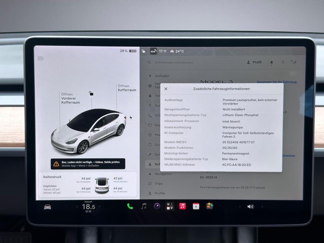Tap Lithium-Eisen-Phosphat battery type value
The height and width of the screenshot is (243, 324).
coord(240,115)
